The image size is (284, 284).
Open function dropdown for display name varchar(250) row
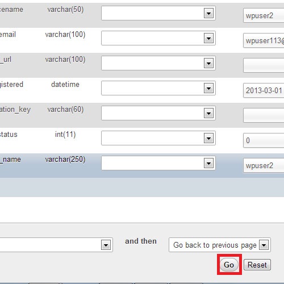[158, 163]
